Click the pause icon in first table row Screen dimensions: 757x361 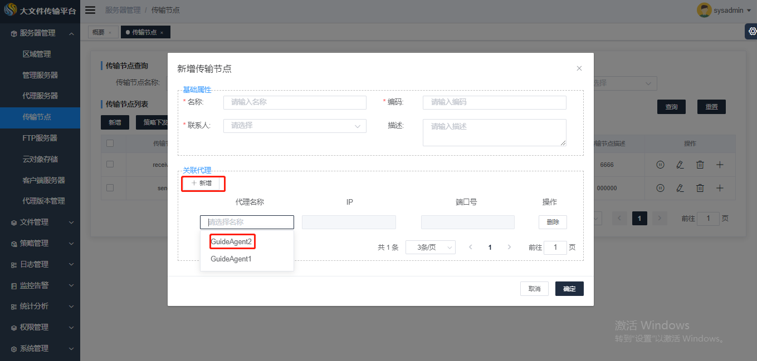click(660, 165)
